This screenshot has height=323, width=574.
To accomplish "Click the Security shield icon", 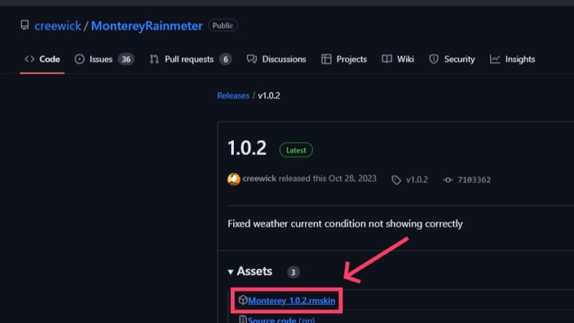I will point(434,59).
